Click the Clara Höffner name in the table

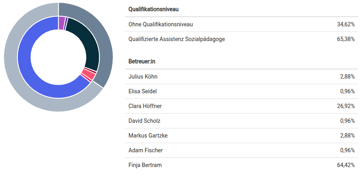coord(145,106)
